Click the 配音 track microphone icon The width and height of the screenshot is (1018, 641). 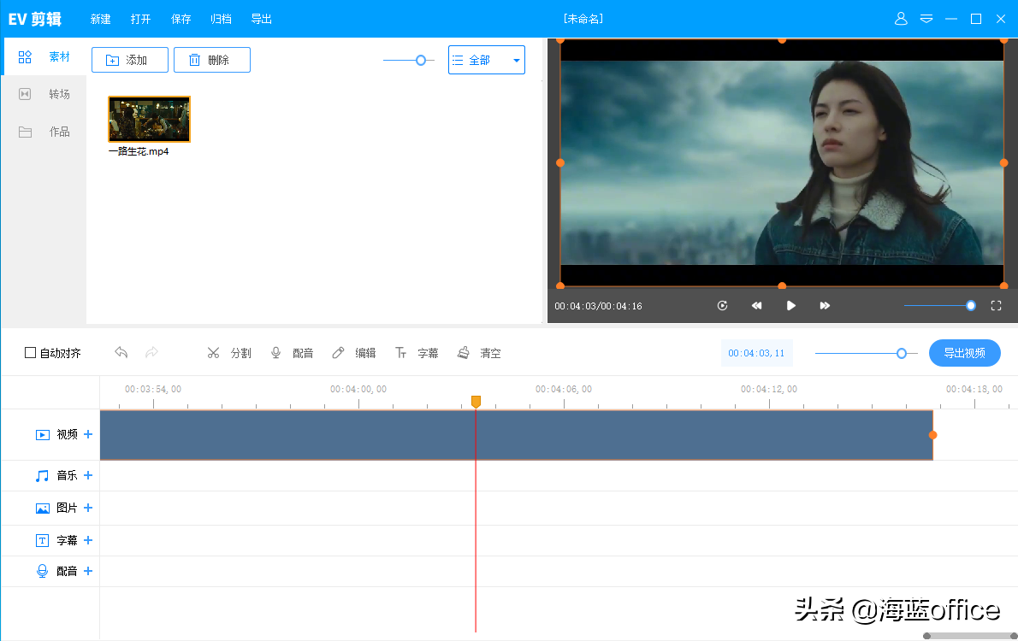(x=42, y=571)
